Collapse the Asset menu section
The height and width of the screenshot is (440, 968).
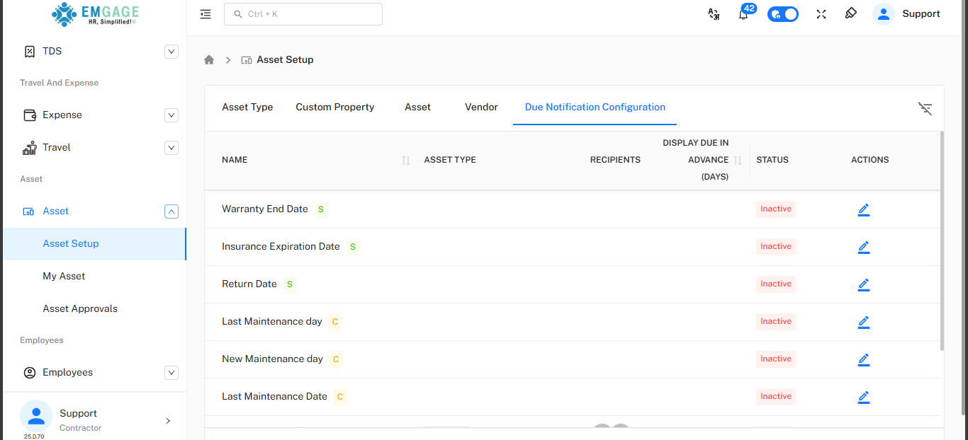[x=171, y=212]
